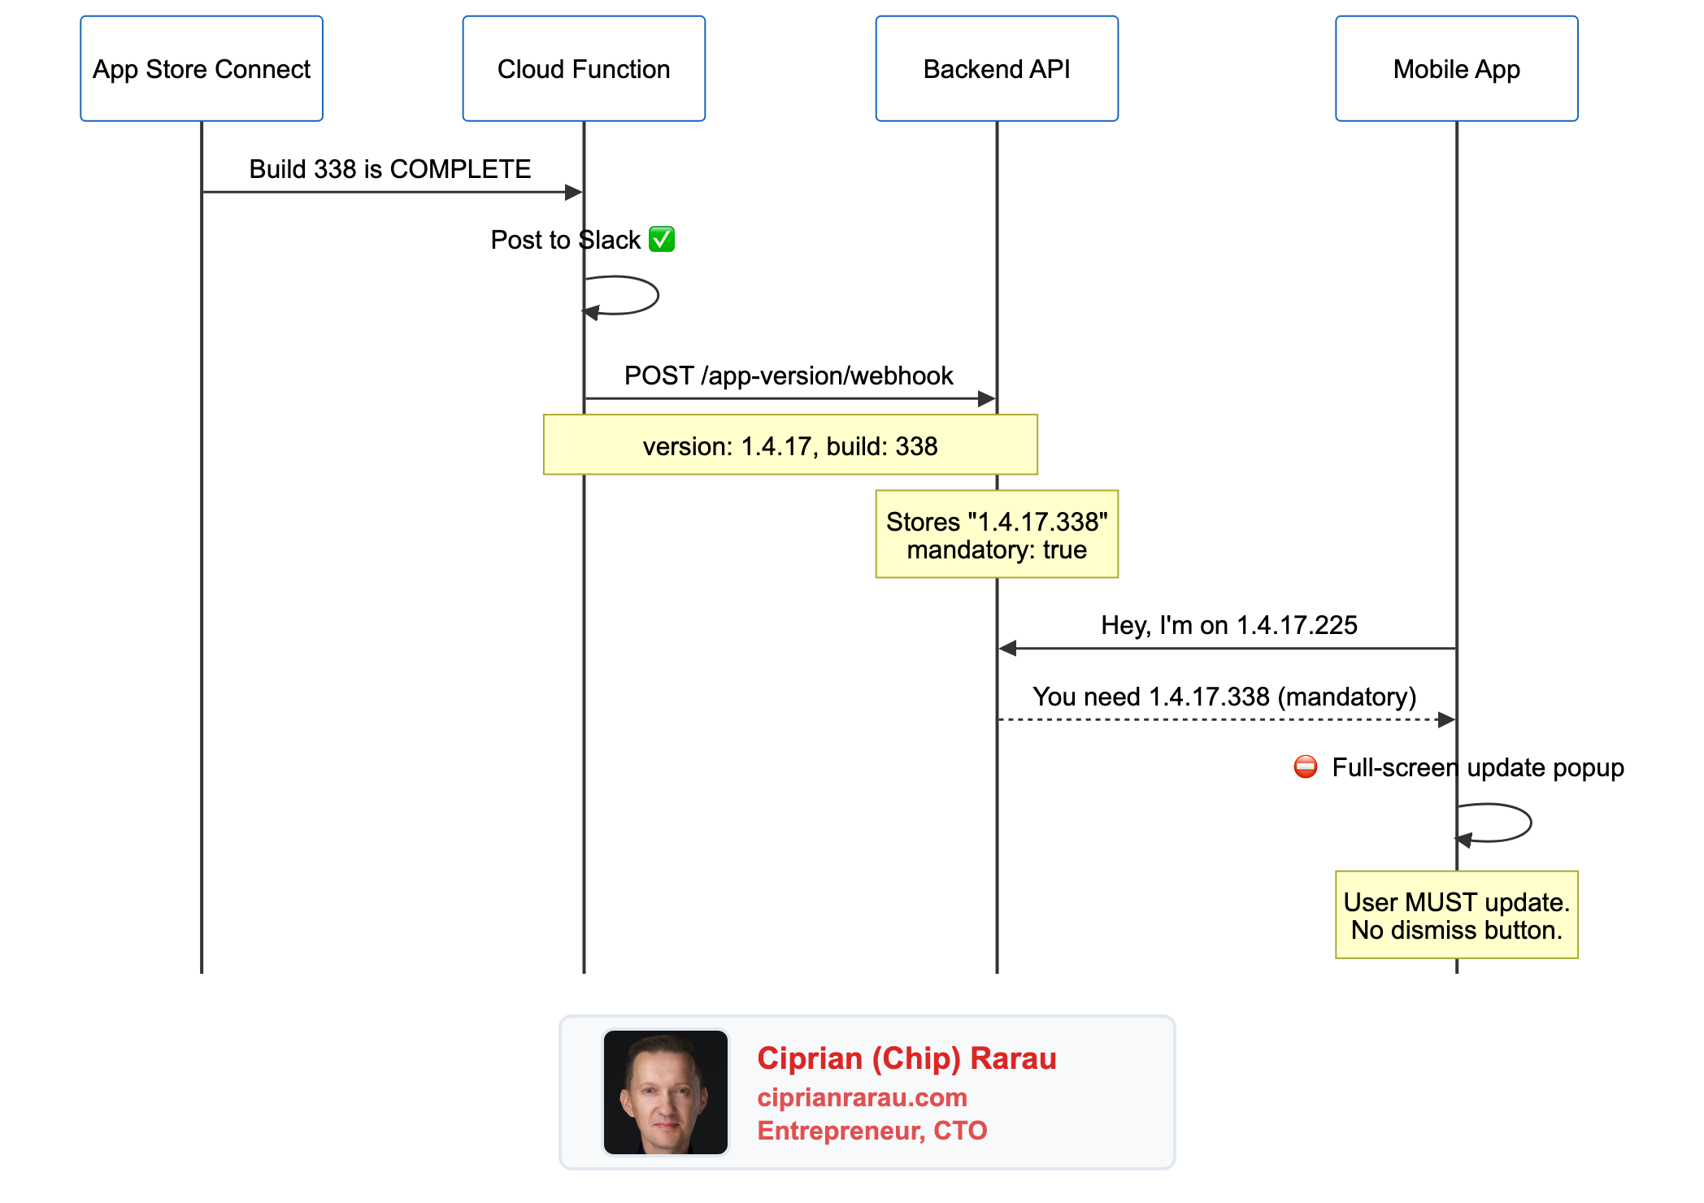Select the Mobile App participant box
1704x1203 pixels.
pyautogui.click(x=1456, y=69)
